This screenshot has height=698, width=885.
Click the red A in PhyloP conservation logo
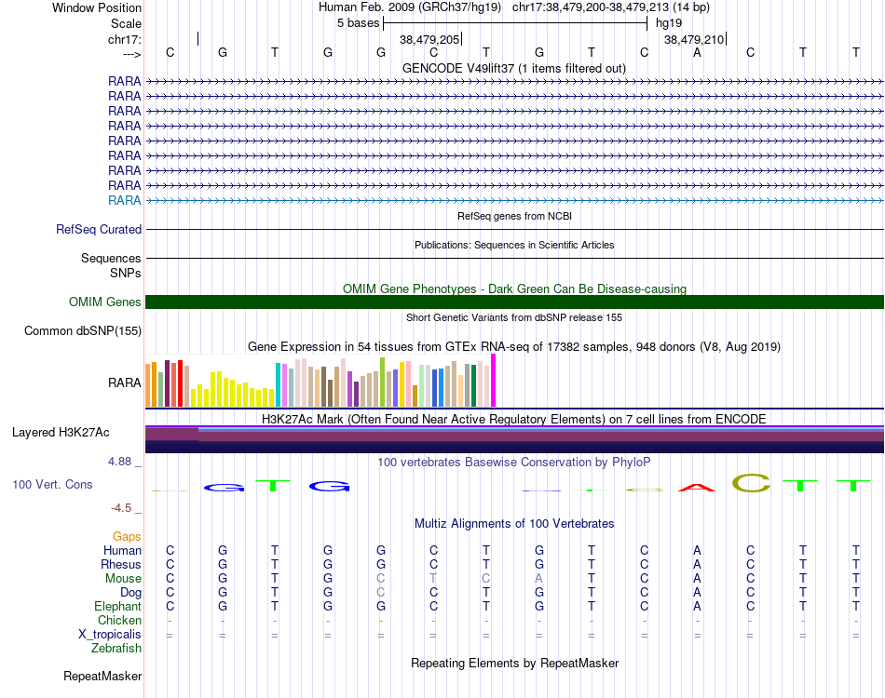click(697, 487)
